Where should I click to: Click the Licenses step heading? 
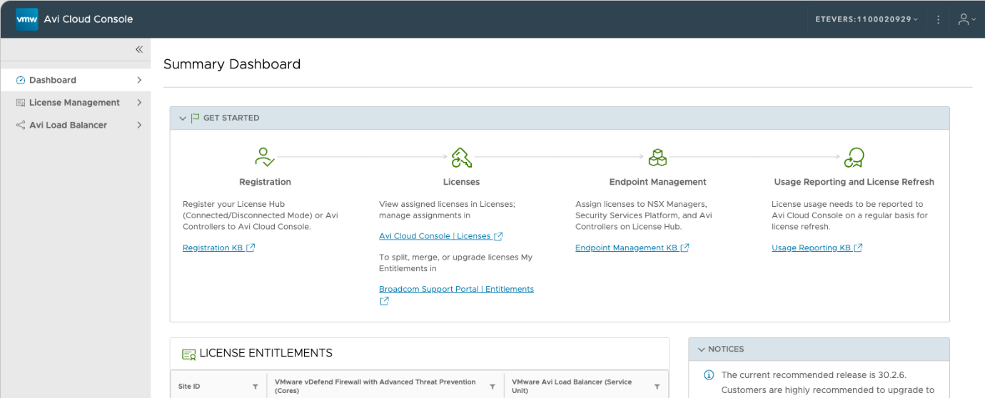pos(461,182)
